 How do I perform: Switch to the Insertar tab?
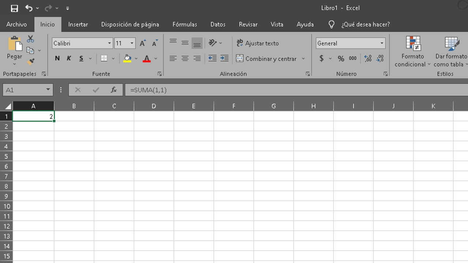(x=78, y=24)
